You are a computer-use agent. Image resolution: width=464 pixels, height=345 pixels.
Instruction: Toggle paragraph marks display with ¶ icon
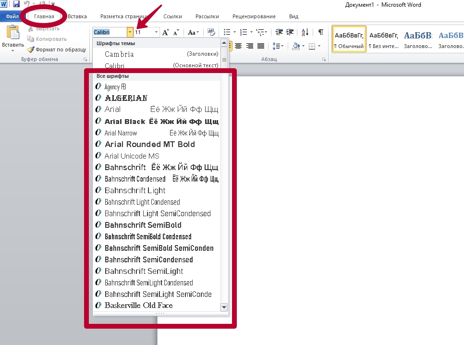(321, 32)
